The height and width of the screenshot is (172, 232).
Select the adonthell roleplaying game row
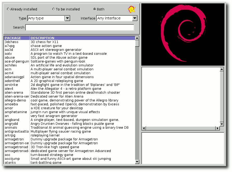(x=70, y=81)
